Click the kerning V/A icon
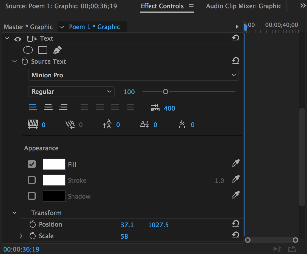This screenshot has width=307, height=254. click(x=70, y=124)
